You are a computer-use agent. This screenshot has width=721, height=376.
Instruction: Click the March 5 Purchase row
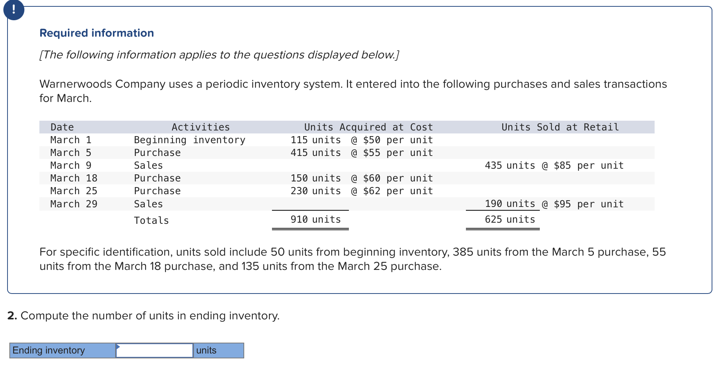point(157,153)
